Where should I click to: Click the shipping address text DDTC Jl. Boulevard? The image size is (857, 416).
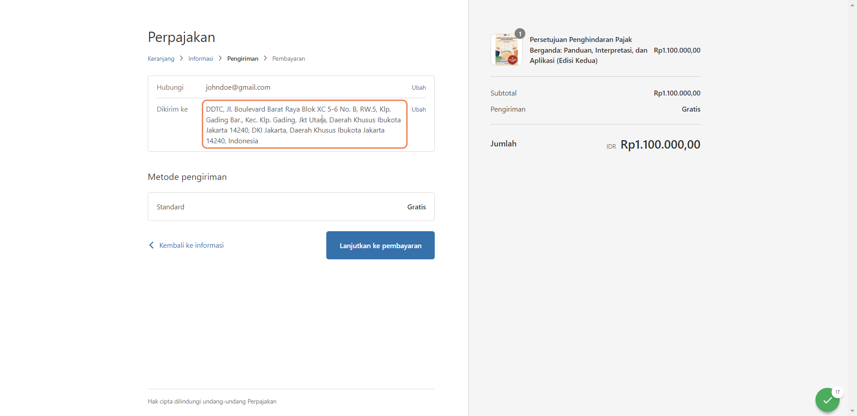(x=304, y=125)
